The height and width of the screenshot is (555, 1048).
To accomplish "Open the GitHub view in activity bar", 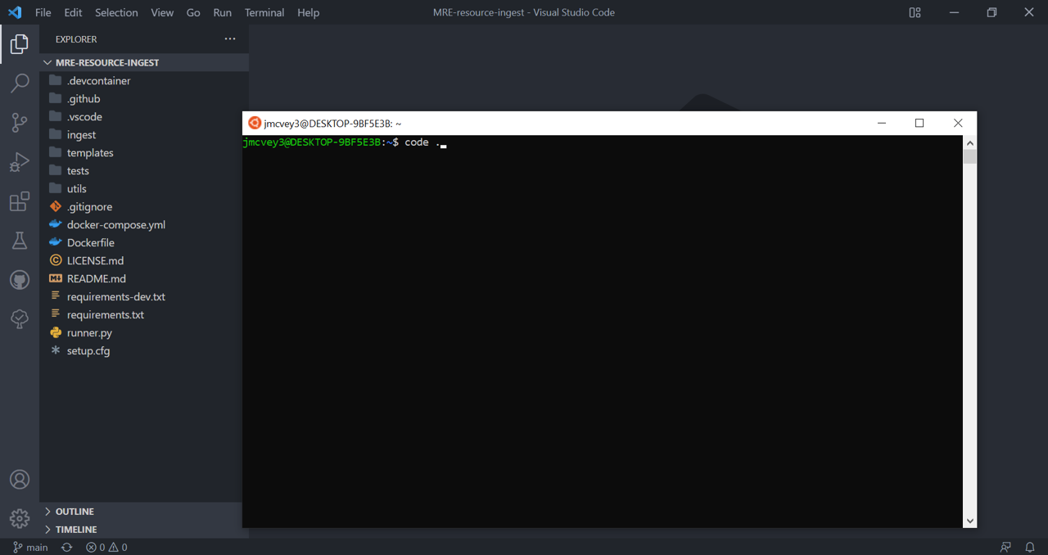I will [20, 280].
